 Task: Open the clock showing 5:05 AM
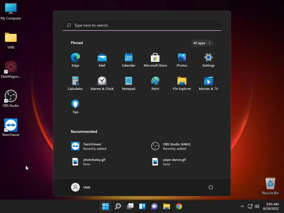point(271,206)
